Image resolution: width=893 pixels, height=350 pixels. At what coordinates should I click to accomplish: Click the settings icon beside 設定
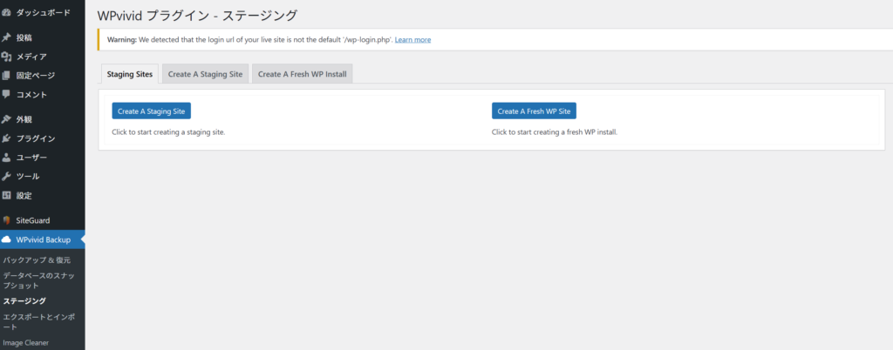coord(7,196)
